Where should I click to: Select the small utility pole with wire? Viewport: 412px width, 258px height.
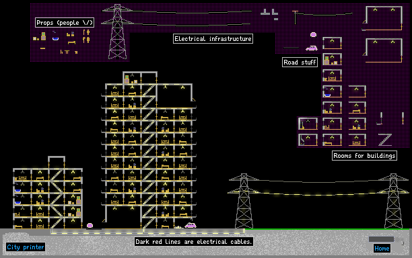point(296,17)
